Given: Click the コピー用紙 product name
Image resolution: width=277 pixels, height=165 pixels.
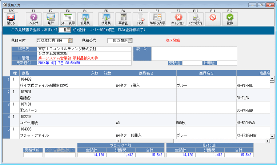Looking at the screenshot, I should coord(29,123).
